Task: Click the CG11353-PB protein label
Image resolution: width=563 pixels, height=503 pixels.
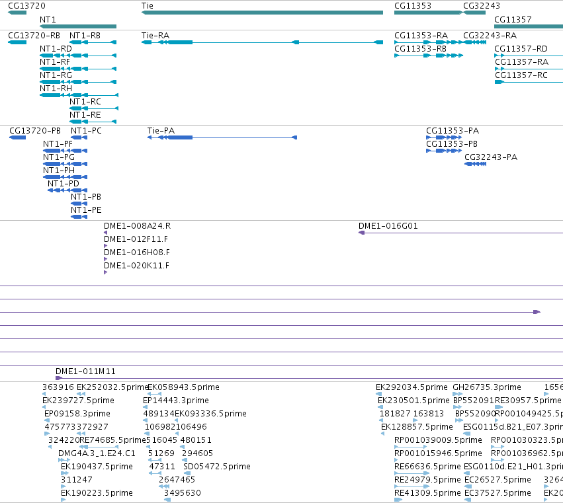Action: tap(452, 144)
